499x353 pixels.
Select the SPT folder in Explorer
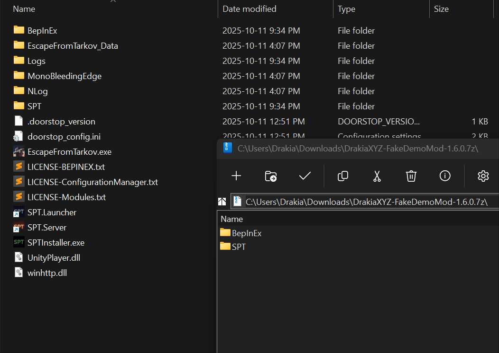pyautogui.click(x=28, y=106)
